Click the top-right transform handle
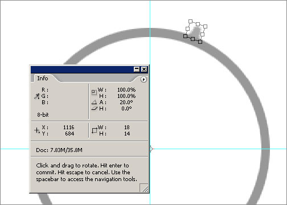This screenshot has height=205, width=287. [x=205, y=27]
